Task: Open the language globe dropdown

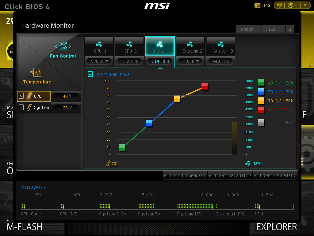Action: coord(292,5)
